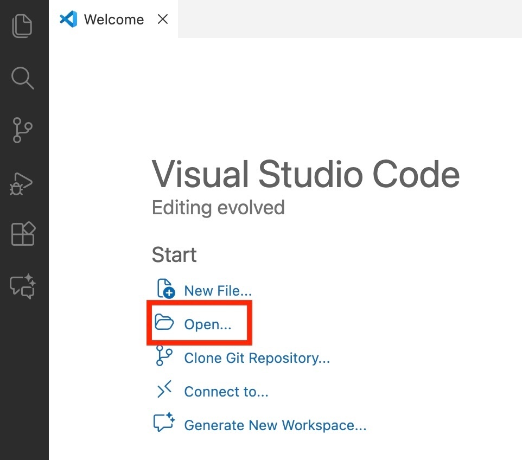Click the "New File..." link
This screenshot has height=460, width=522.
pyautogui.click(x=218, y=291)
